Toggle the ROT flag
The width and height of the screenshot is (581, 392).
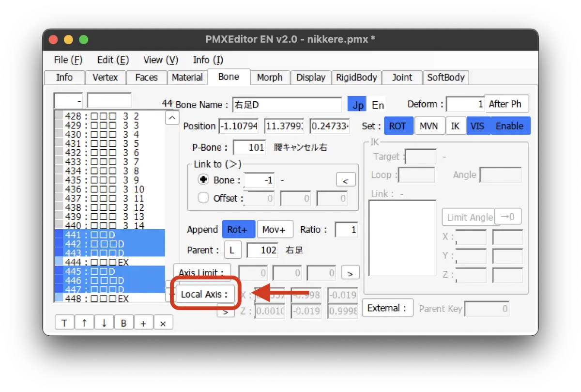tap(398, 126)
